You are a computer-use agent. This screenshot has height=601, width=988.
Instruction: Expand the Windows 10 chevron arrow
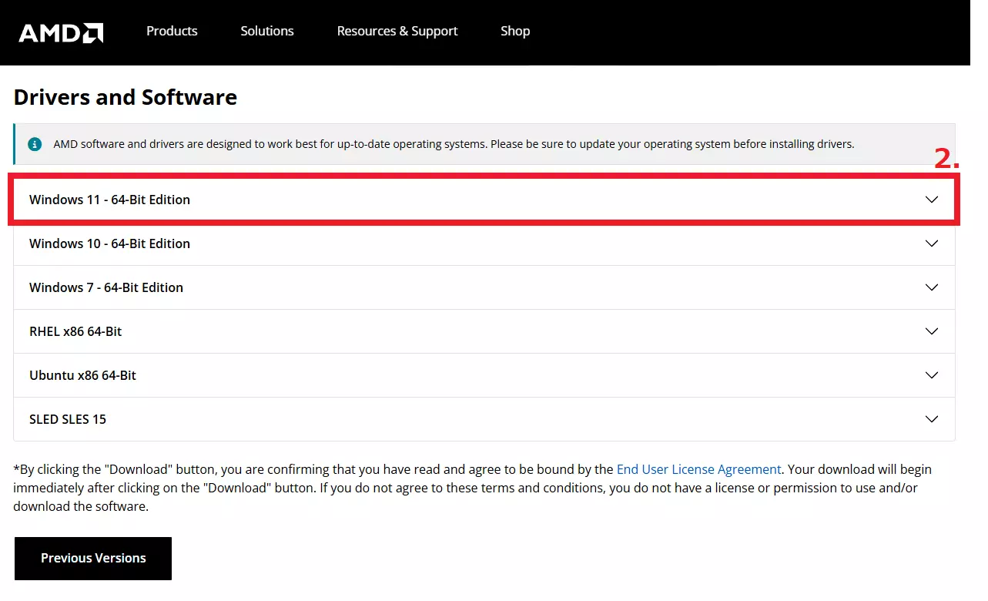tap(932, 243)
